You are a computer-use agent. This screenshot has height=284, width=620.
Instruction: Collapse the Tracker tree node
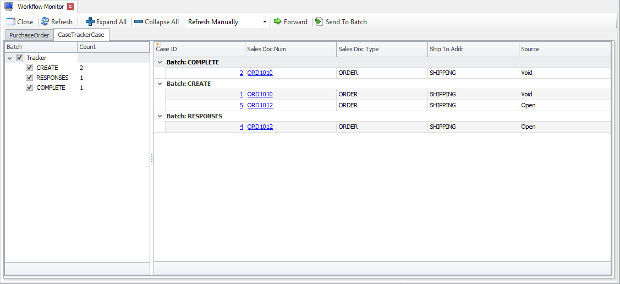[x=10, y=58]
